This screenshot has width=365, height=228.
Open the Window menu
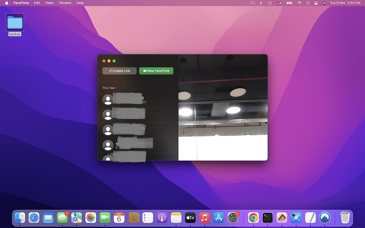click(x=65, y=3)
